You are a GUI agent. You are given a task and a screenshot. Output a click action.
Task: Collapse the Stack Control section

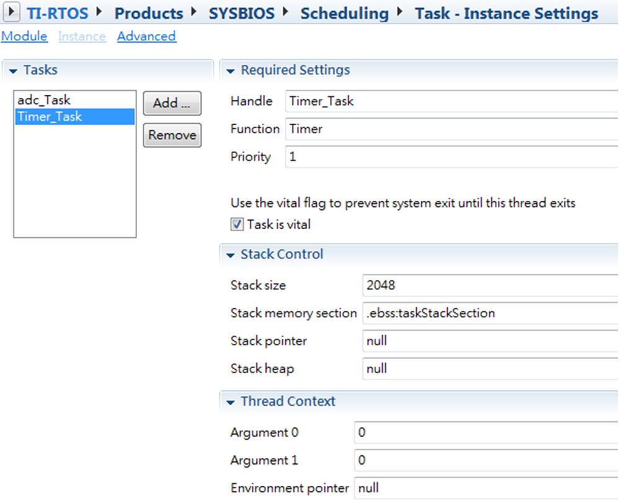230,255
